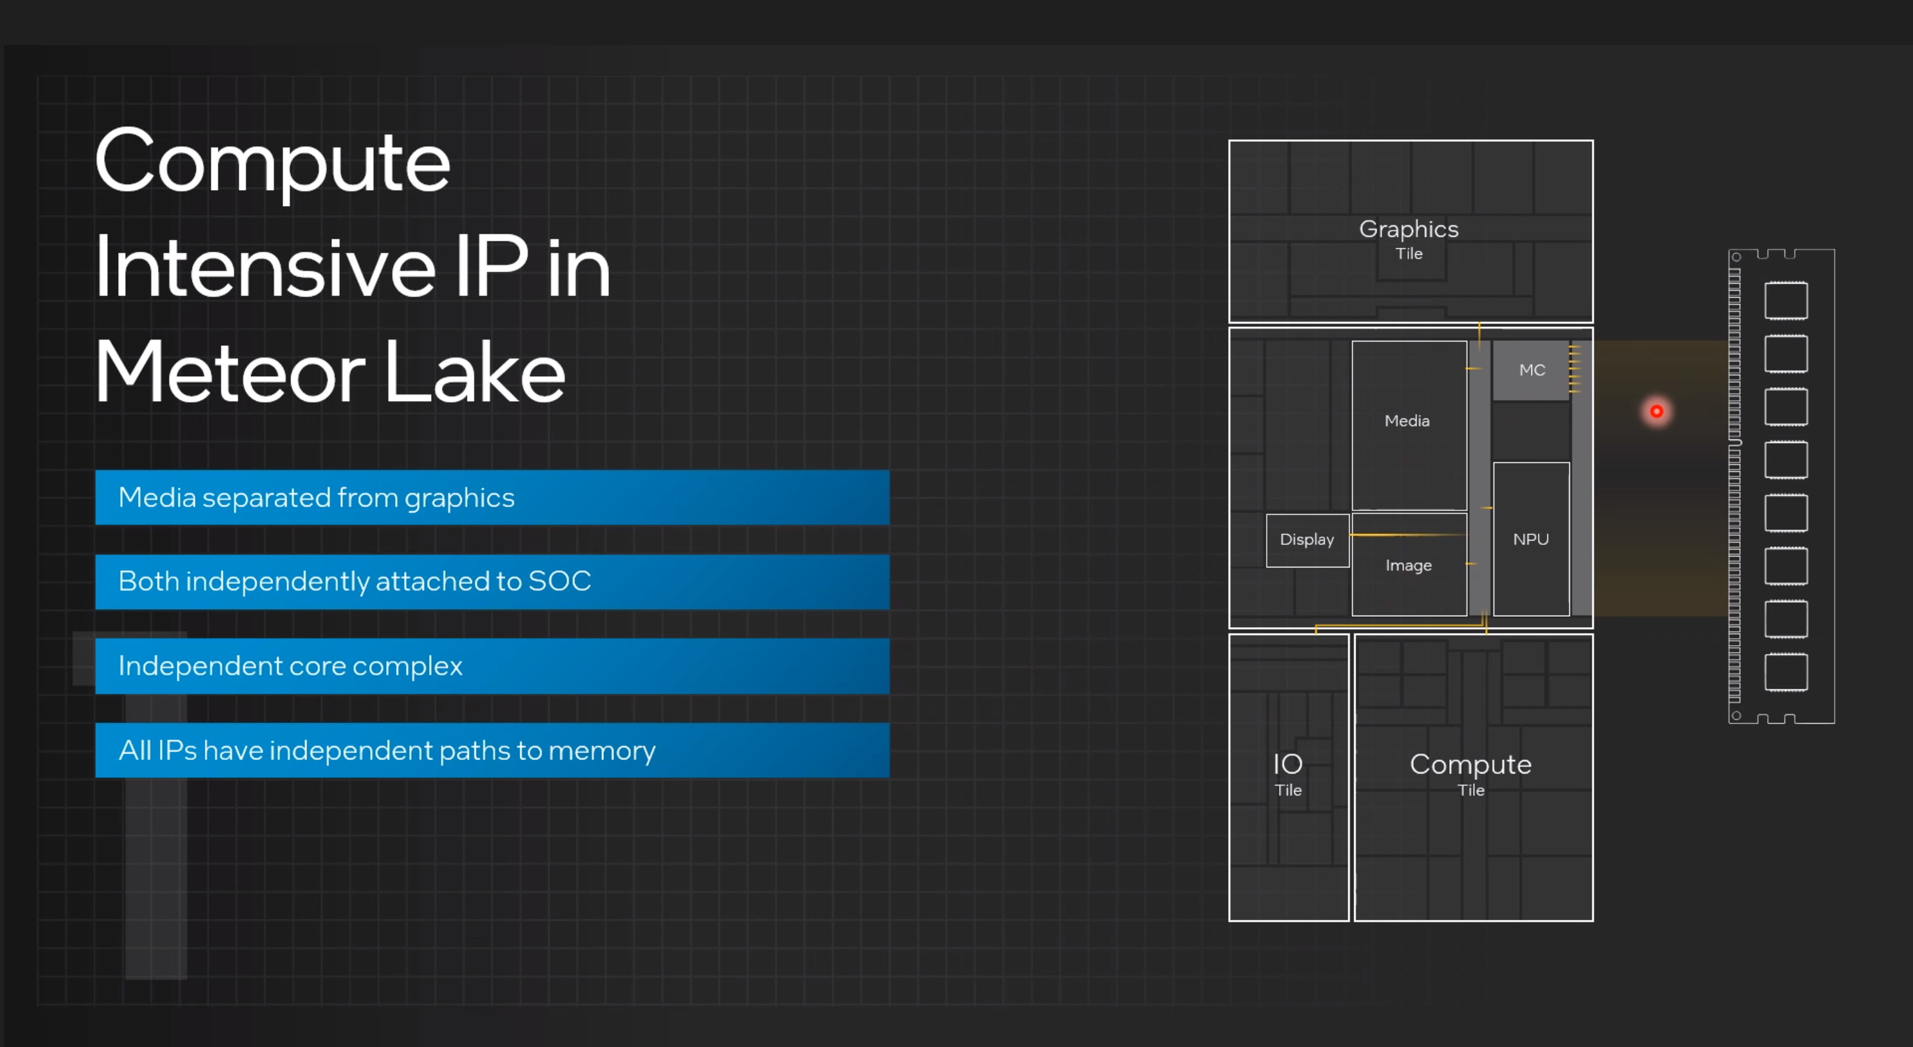
Task: Select the Image block
Action: [1409, 565]
